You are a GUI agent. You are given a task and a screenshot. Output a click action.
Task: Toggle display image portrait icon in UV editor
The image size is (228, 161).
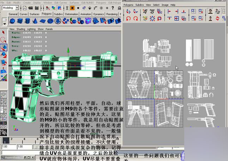coord(210,12)
